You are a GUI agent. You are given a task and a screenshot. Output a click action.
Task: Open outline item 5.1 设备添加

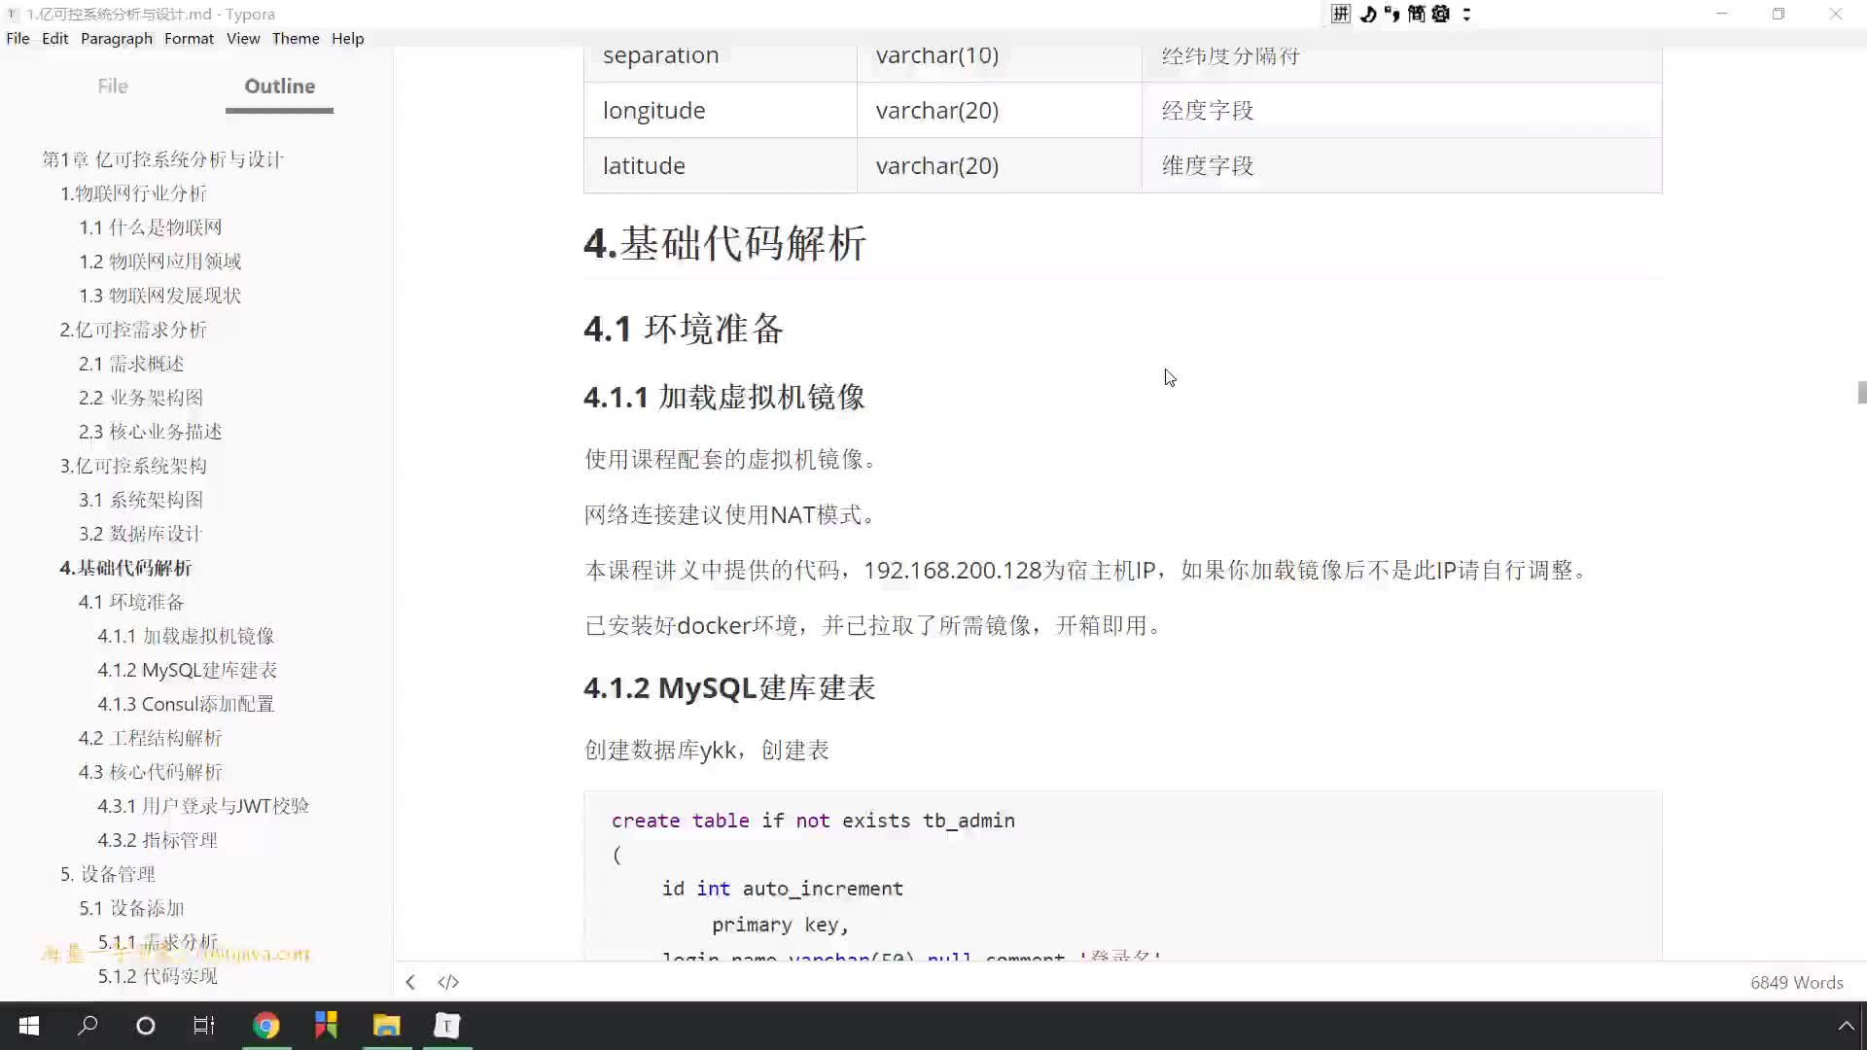pyautogui.click(x=131, y=908)
